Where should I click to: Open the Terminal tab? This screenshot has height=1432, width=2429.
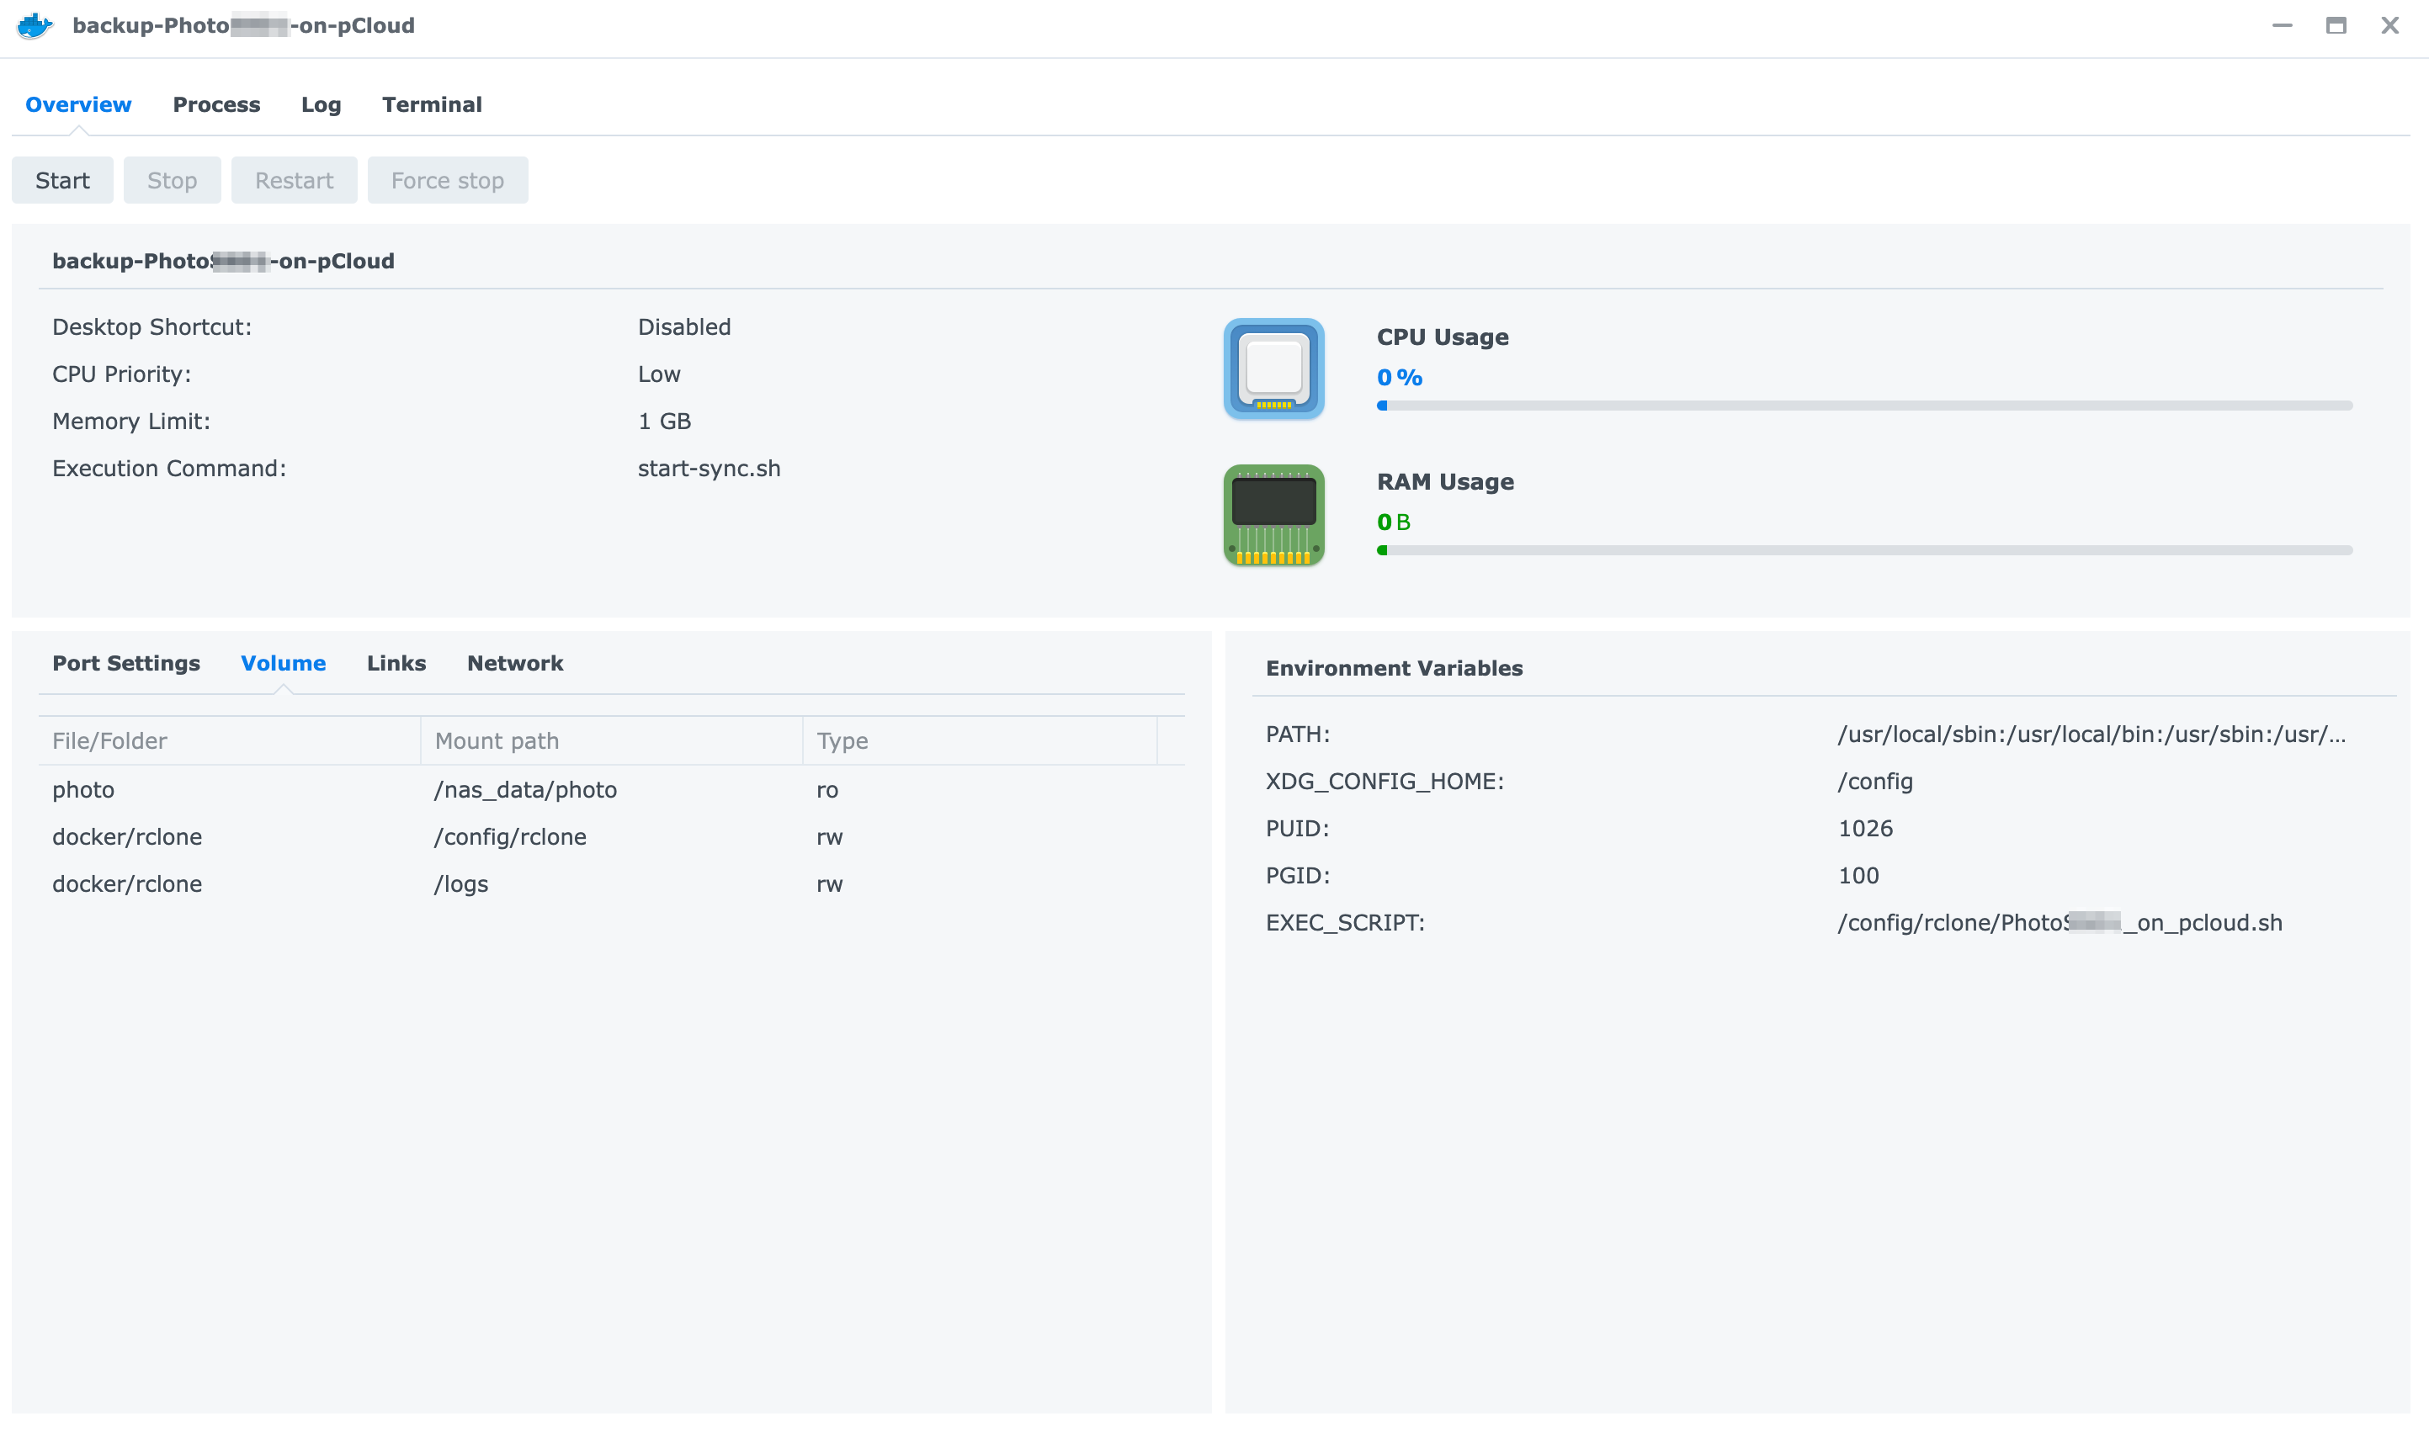pyautogui.click(x=432, y=104)
